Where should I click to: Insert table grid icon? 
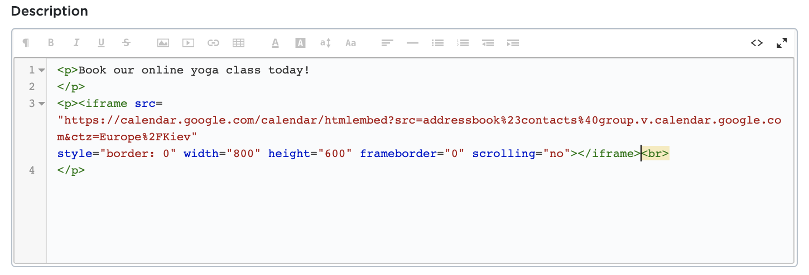pos(238,43)
